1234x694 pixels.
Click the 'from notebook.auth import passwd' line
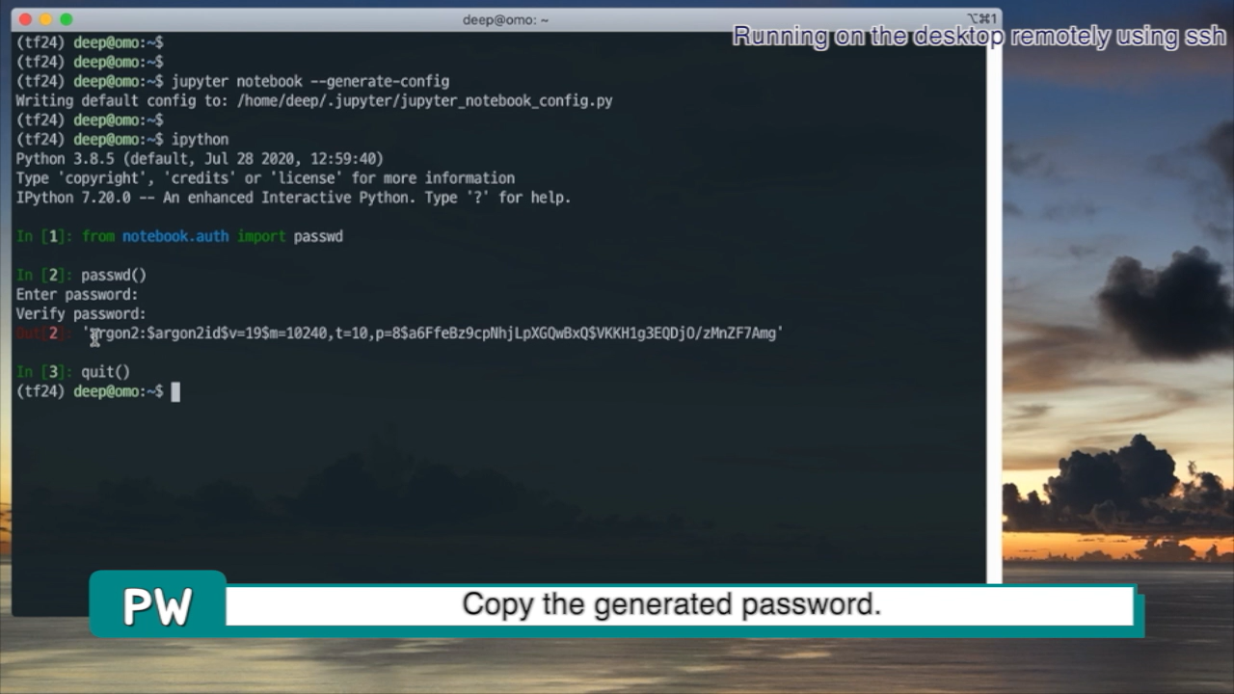click(x=212, y=236)
